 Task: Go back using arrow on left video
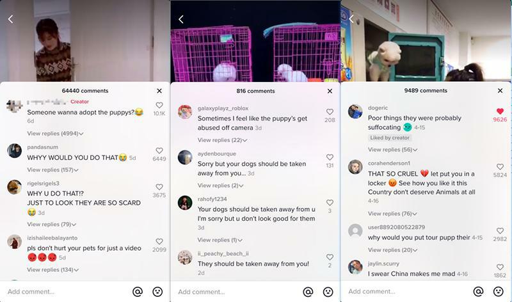tap(11, 19)
